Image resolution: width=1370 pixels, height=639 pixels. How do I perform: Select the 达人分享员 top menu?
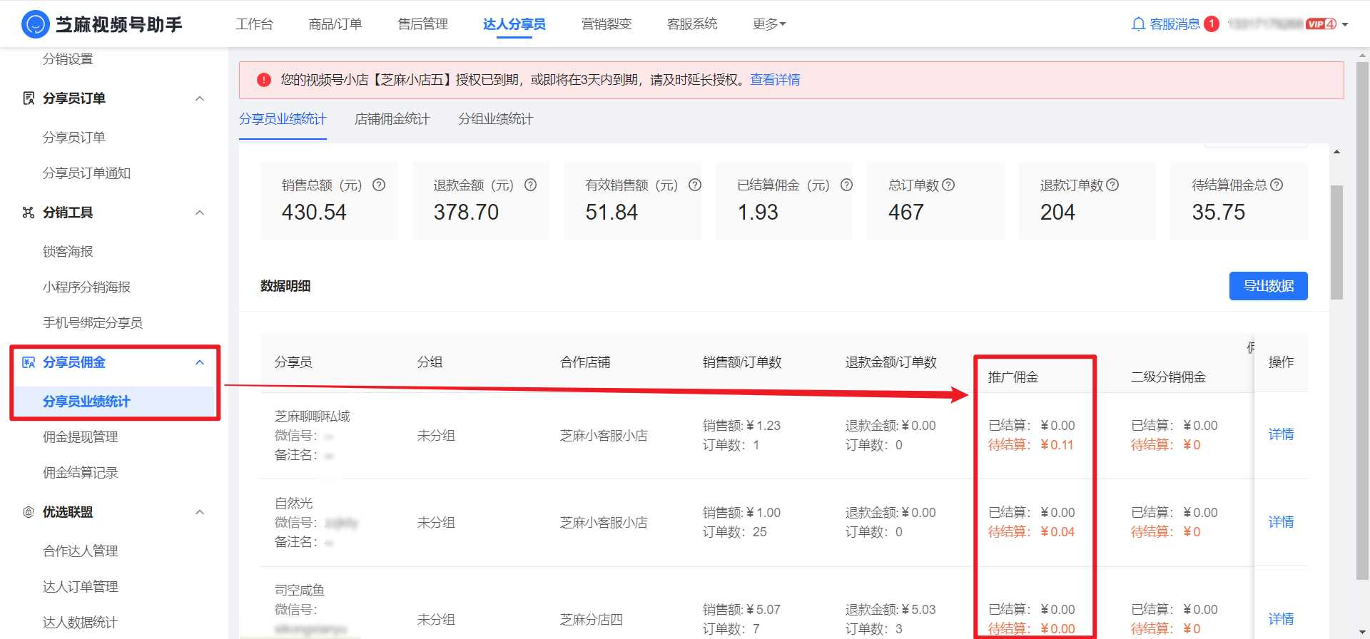(x=514, y=24)
